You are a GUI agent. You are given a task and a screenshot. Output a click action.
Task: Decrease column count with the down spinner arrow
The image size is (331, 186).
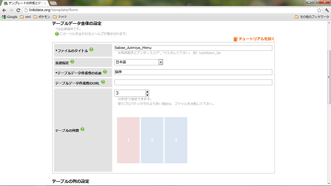[x=147, y=95]
